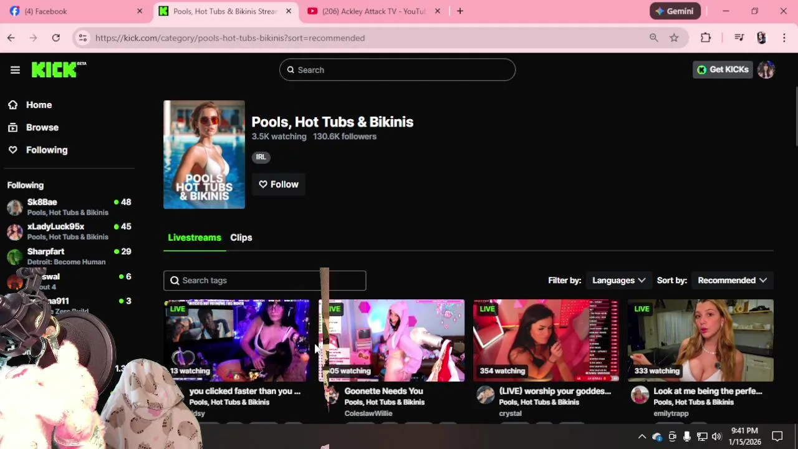Click xLadyLuck95x's avatar in sidebar

tap(15, 232)
